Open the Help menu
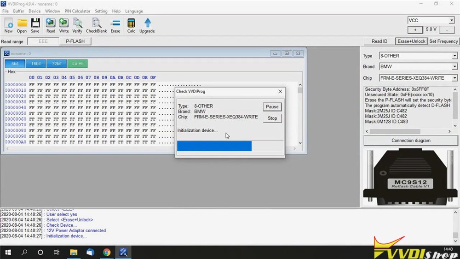 click(x=116, y=11)
